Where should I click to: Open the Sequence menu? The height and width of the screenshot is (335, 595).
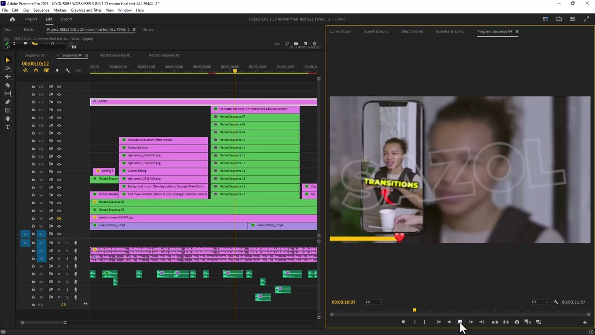41,10
